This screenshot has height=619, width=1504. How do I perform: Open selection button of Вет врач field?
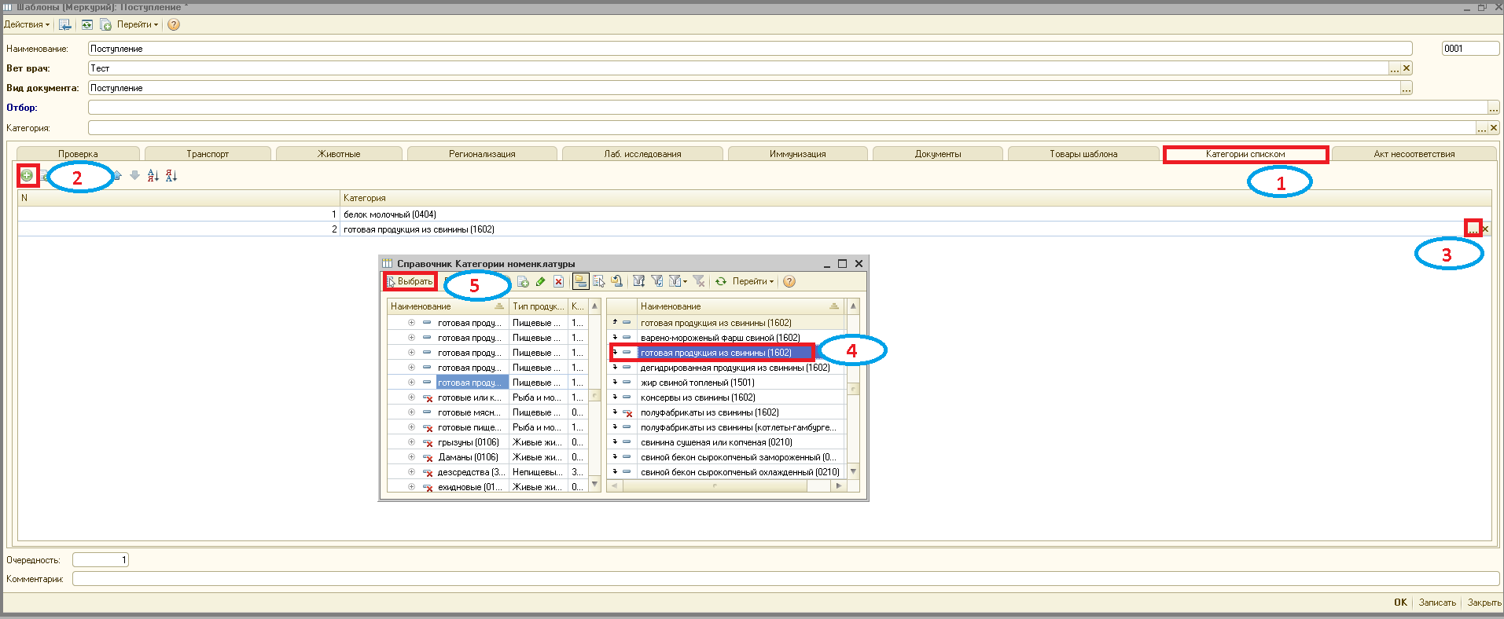(x=1395, y=68)
